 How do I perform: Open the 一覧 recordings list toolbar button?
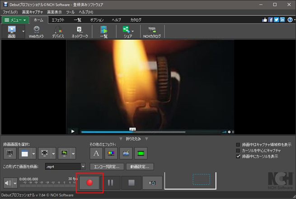point(104,32)
